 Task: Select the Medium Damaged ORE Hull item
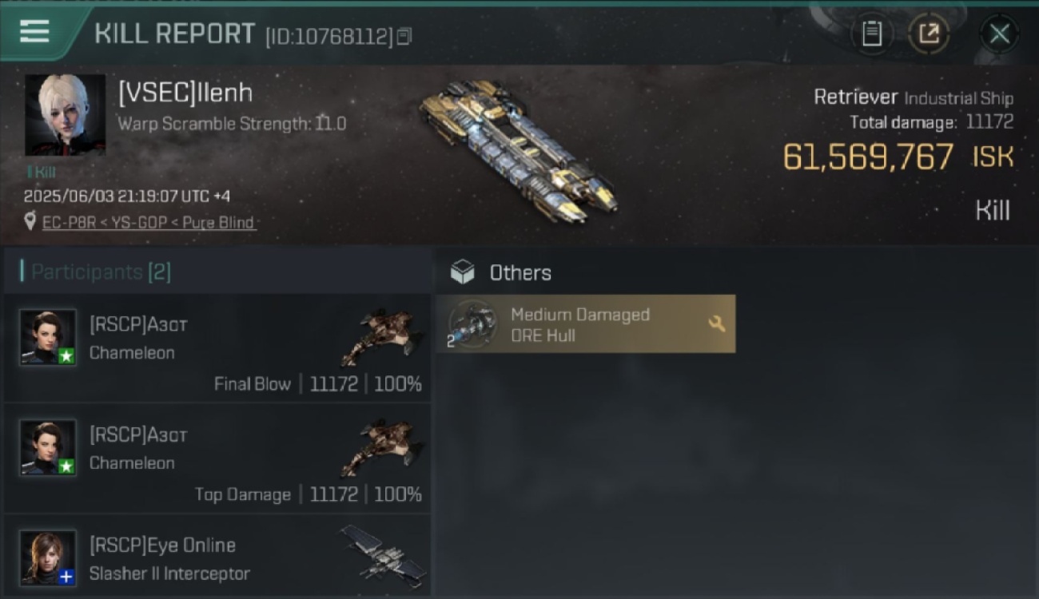(x=586, y=323)
